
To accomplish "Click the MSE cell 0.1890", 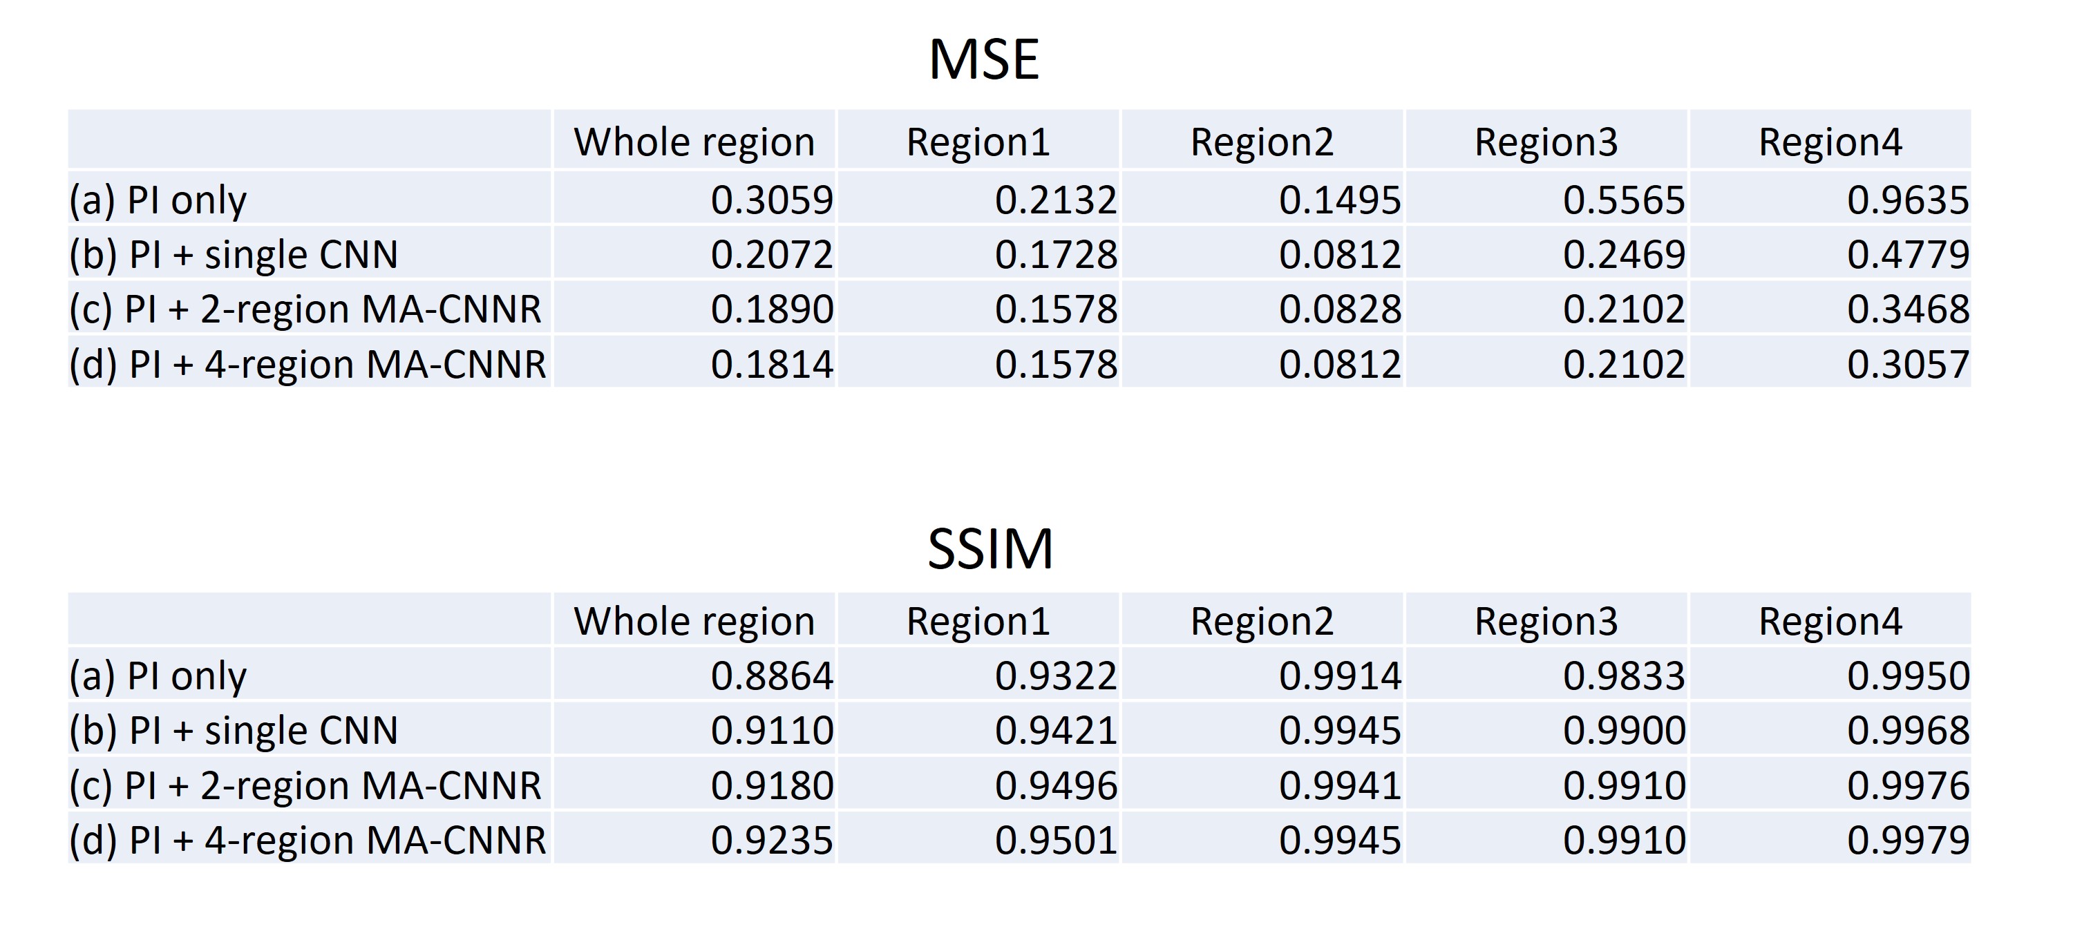I will (x=771, y=309).
